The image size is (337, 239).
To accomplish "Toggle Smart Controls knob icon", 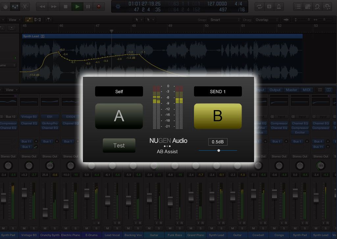I will [5, 7].
